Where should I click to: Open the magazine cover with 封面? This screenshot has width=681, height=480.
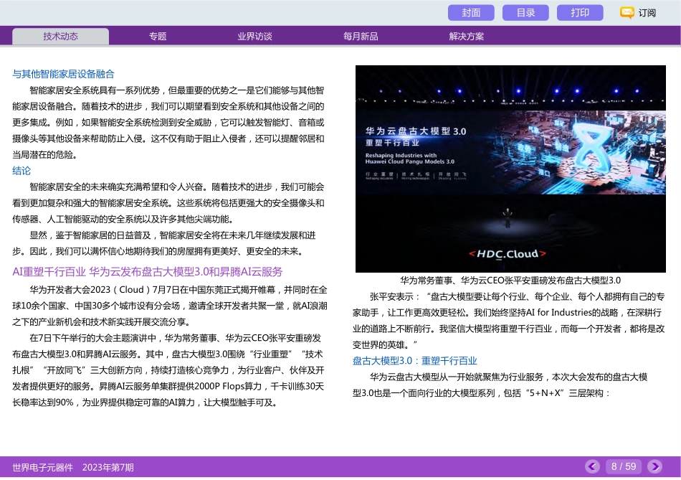[472, 12]
